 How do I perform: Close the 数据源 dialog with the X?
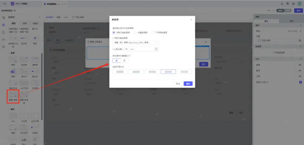pyautogui.click(x=191, y=19)
